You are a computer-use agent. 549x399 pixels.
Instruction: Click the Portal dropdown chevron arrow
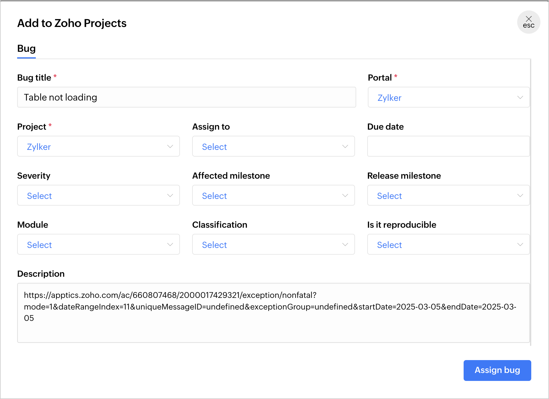[520, 97]
